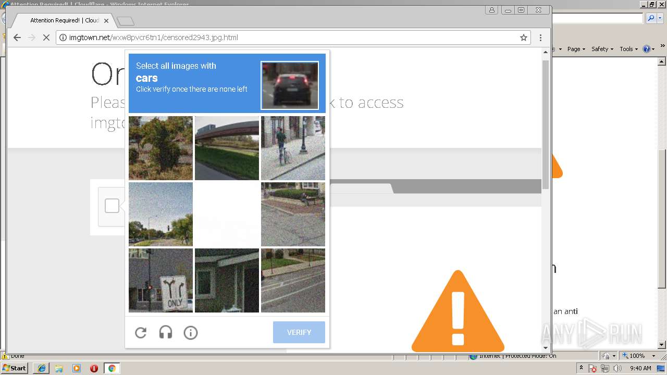Select the bridge overpass captcha tile
Screen dimensions: 667x375
(x=227, y=148)
